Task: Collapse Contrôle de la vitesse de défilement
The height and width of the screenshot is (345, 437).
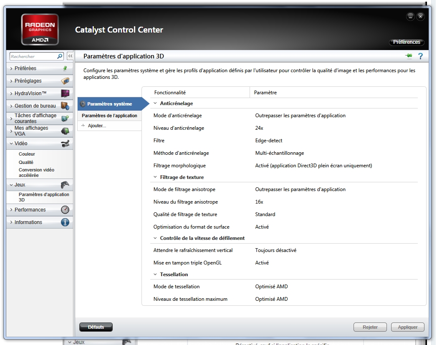Action: coord(155,238)
